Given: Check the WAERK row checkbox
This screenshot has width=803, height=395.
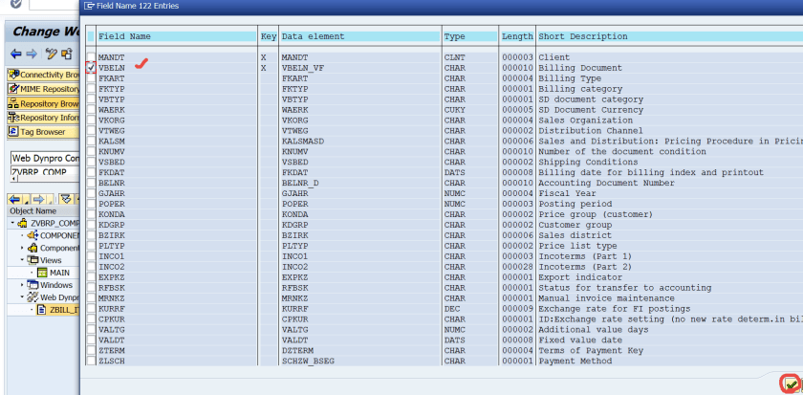Looking at the screenshot, I should (x=91, y=110).
